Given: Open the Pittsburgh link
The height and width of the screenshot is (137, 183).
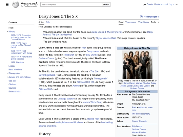Looking at the screenshot, I should click(x=69, y=55).
